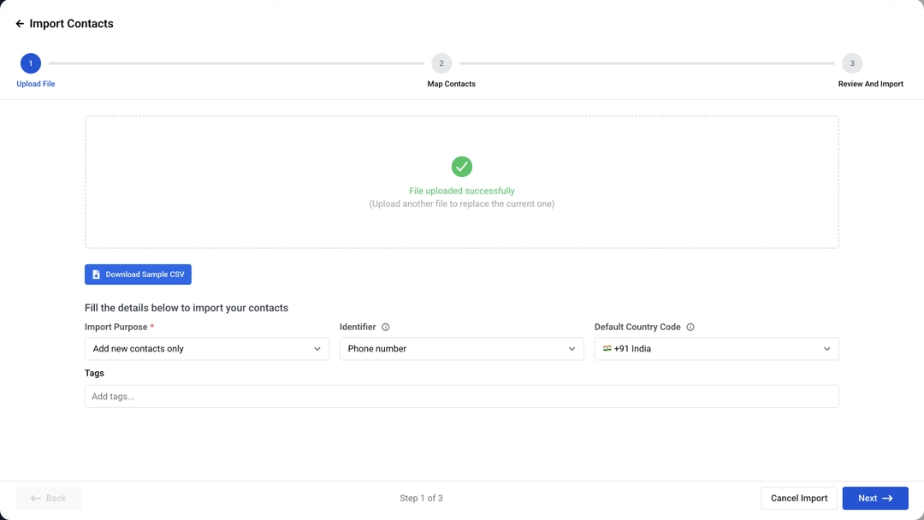Click the 'Import Purpose' field label
924x520 pixels.
(x=116, y=327)
